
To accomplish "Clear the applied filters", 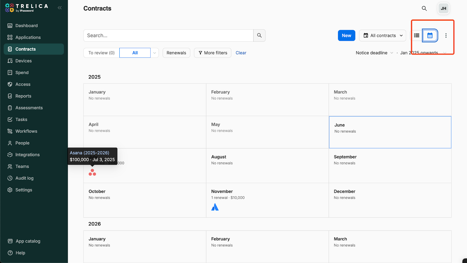I will [x=241, y=53].
